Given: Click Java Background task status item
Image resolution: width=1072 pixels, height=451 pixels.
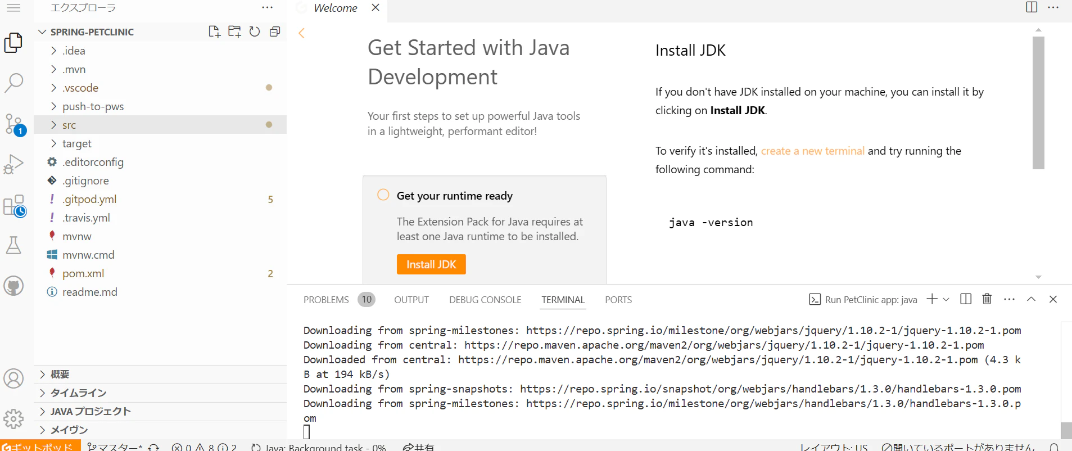Looking at the screenshot, I should click(x=319, y=447).
